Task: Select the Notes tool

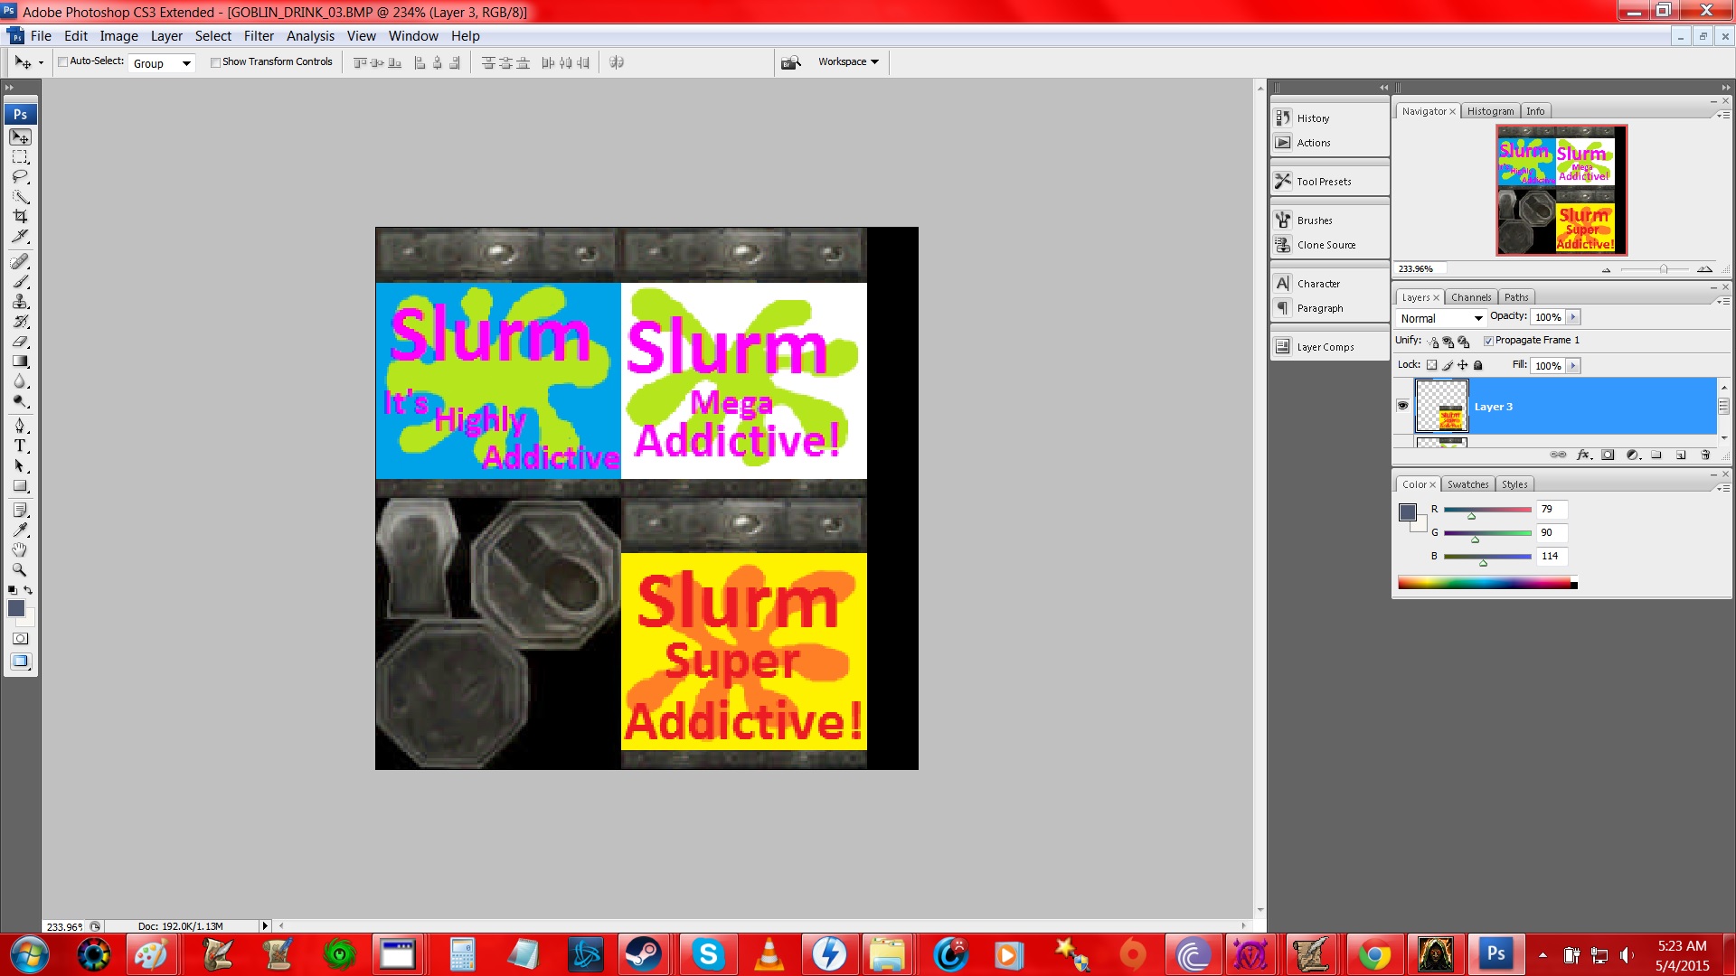Action: [x=20, y=511]
